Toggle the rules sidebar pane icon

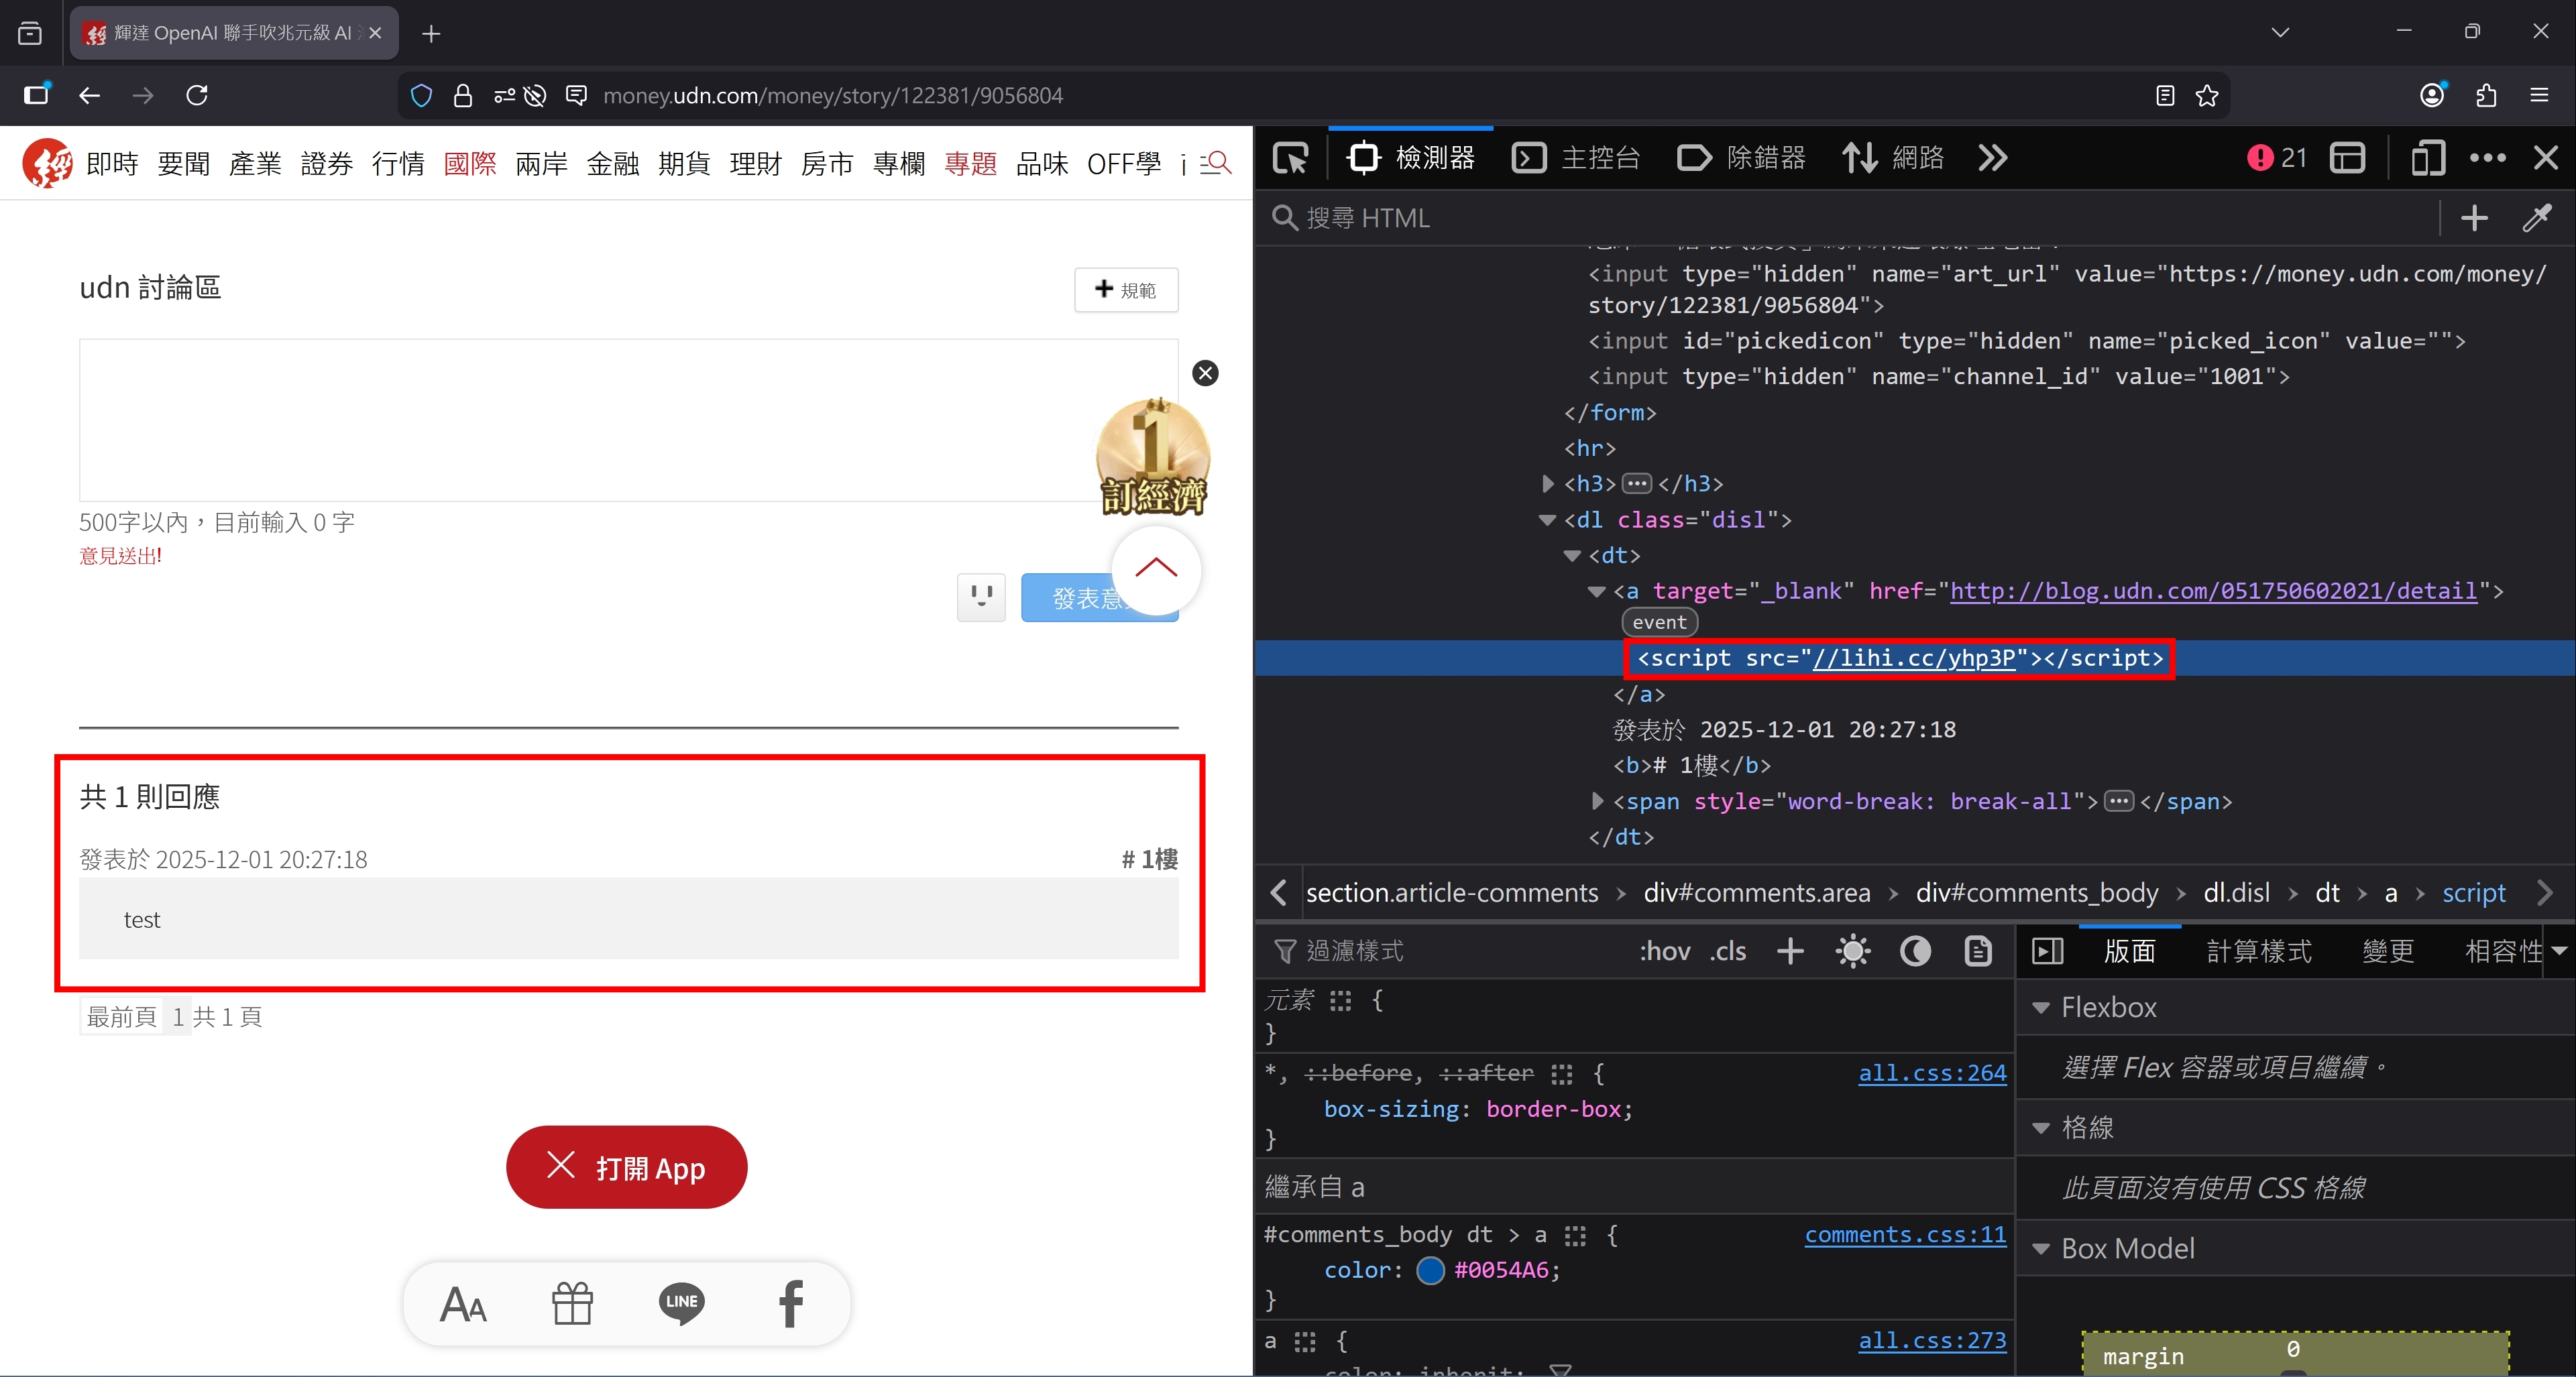[2047, 951]
